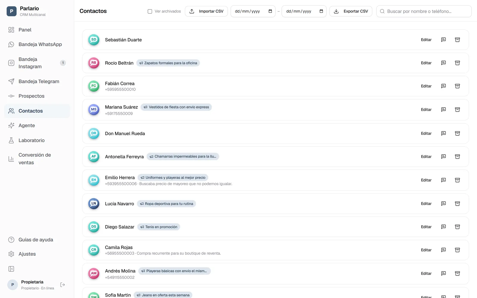Open the Propietaria user profile
Image resolution: width=477 pixels, height=298 pixels.
[x=31, y=285]
